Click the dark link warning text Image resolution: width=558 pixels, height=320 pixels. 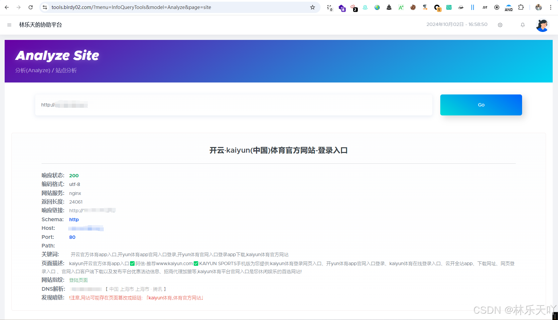point(136,298)
